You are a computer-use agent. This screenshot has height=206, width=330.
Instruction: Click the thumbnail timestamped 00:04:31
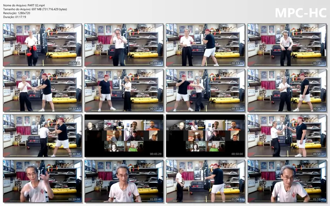[x=42, y=45]
